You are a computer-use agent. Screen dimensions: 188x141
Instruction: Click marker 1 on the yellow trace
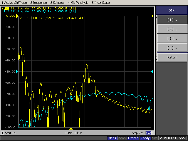coord(71,94)
